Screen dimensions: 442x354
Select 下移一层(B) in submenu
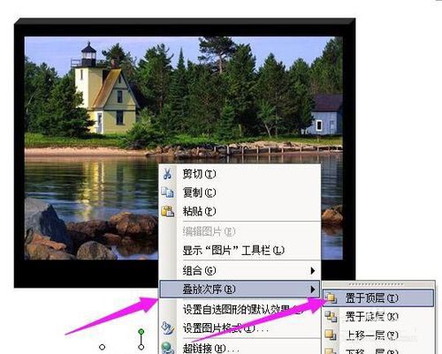point(378,350)
